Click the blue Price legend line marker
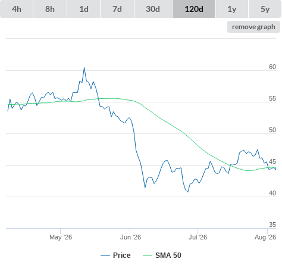Image resolution: width=282 pixels, height=271 pixels. click(x=105, y=256)
